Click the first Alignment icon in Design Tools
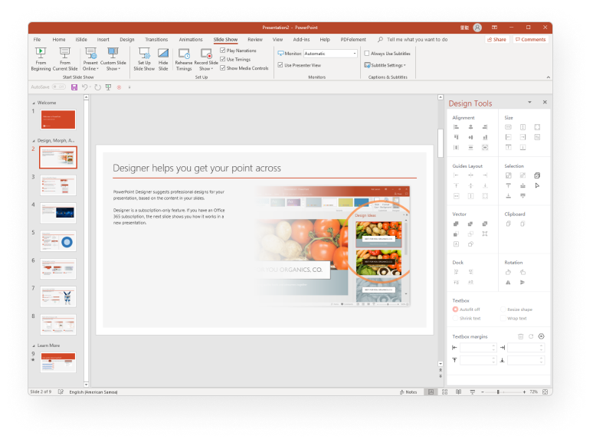The height and width of the screenshot is (442, 593). point(456,127)
